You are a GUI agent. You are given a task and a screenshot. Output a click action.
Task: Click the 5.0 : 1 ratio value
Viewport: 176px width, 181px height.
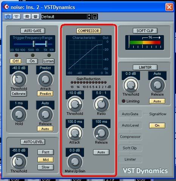point(101,93)
